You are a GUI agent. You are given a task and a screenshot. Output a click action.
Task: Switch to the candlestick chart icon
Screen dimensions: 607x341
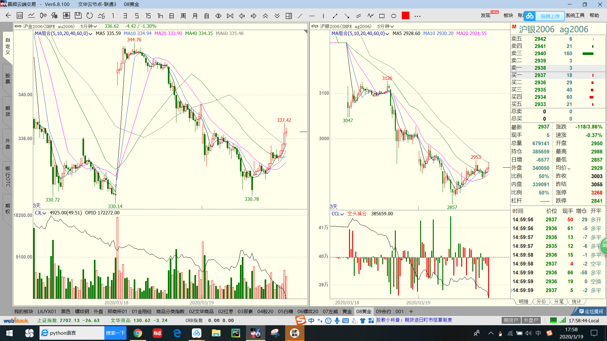click(43, 16)
